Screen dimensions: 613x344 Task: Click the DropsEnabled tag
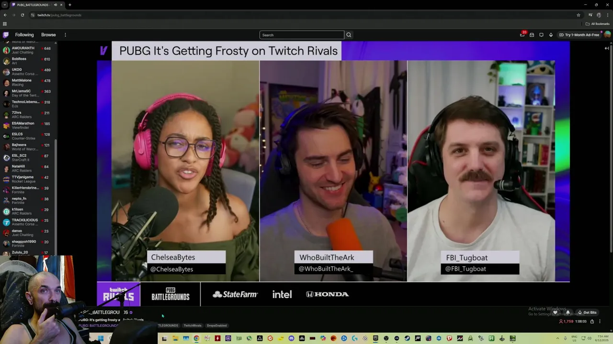217,325
